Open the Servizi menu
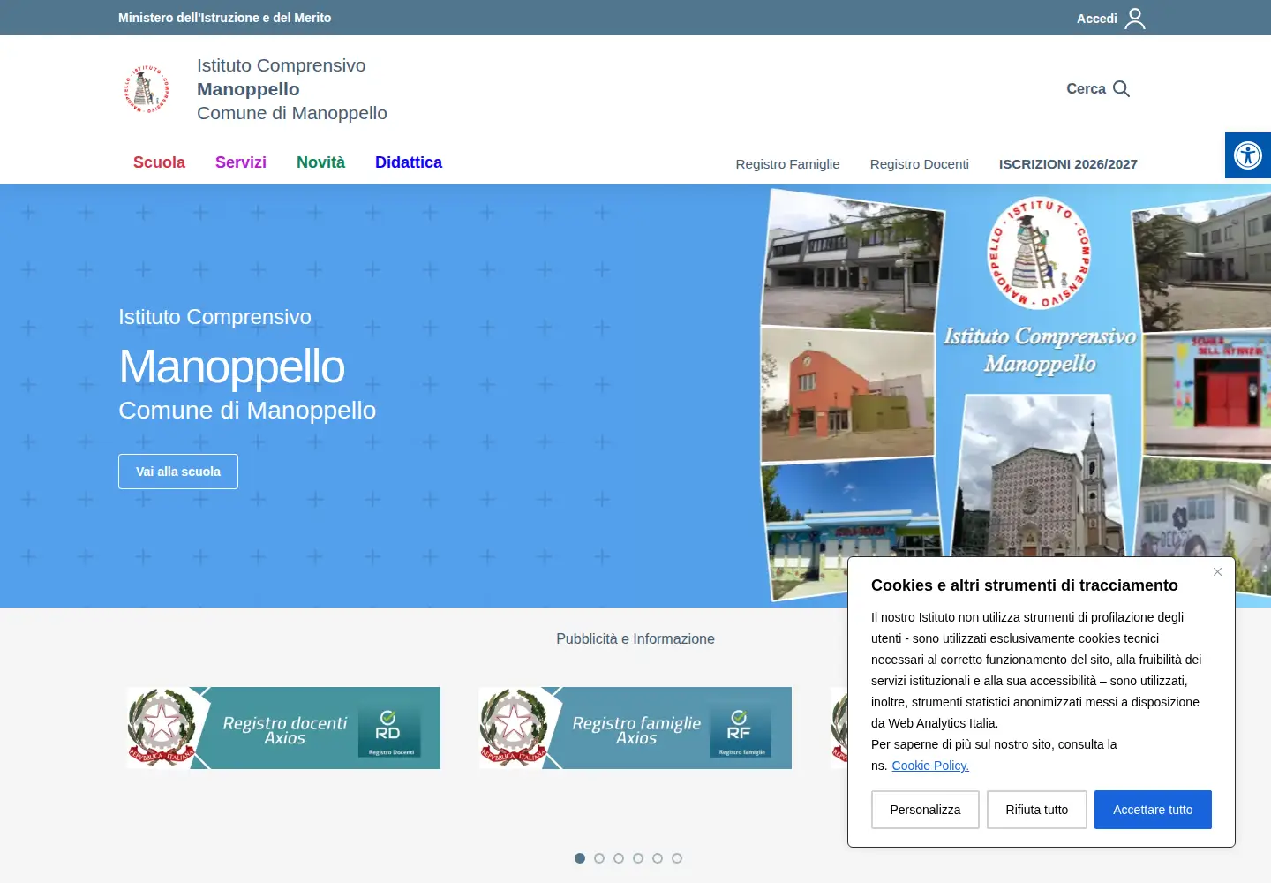Screen dimensions: 1271x883 [241, 162]
